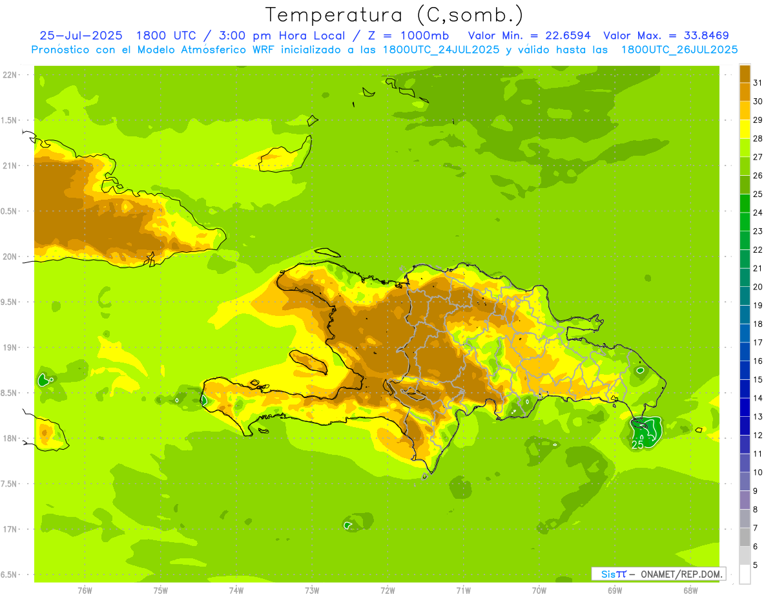Click the "70W" longitude label
Image resolution: width=775 pixels, height=599 pixels.
tap(539, 590)
